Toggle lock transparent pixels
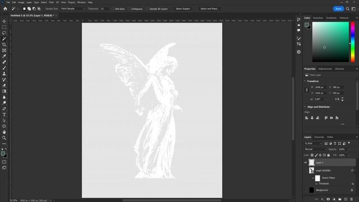 (x=312, y=155)
